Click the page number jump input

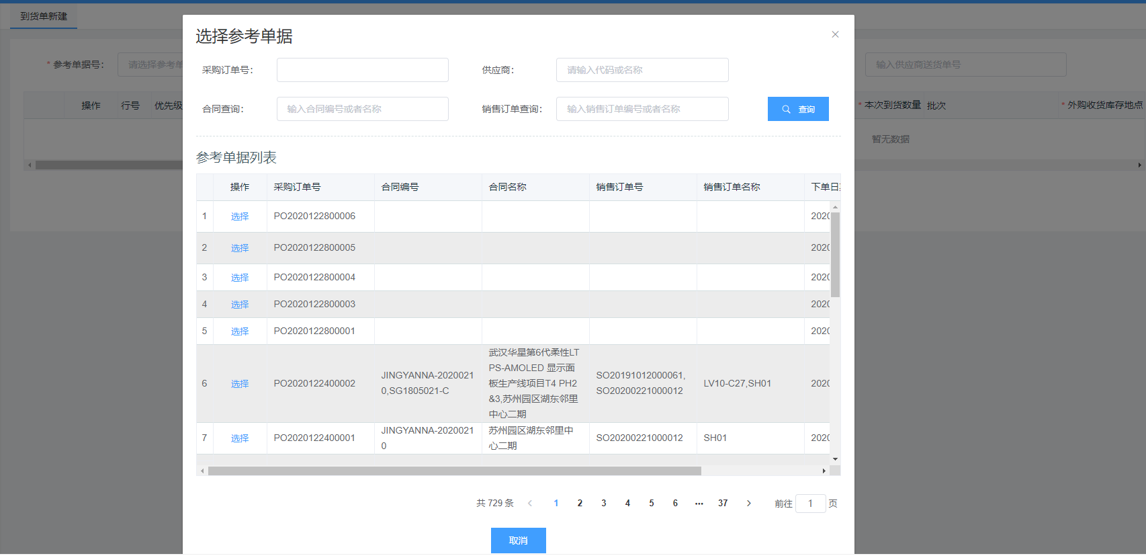coord(810,504)
